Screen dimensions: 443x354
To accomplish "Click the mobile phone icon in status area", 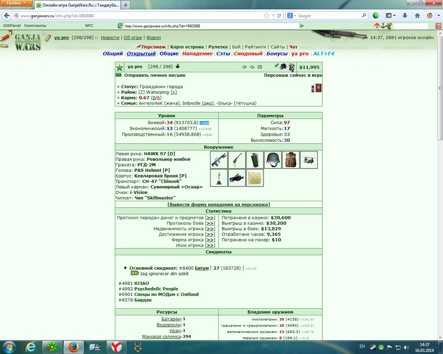I will click(x=313, y=88).
